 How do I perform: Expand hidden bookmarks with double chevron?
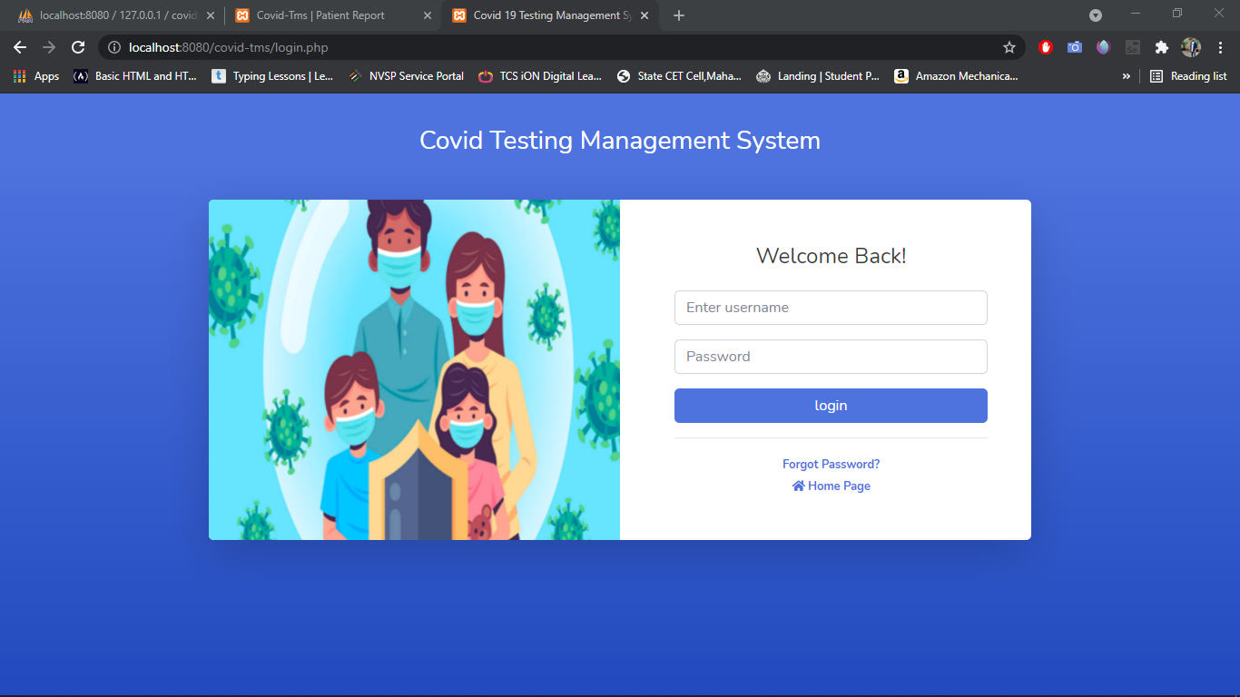1126,76
